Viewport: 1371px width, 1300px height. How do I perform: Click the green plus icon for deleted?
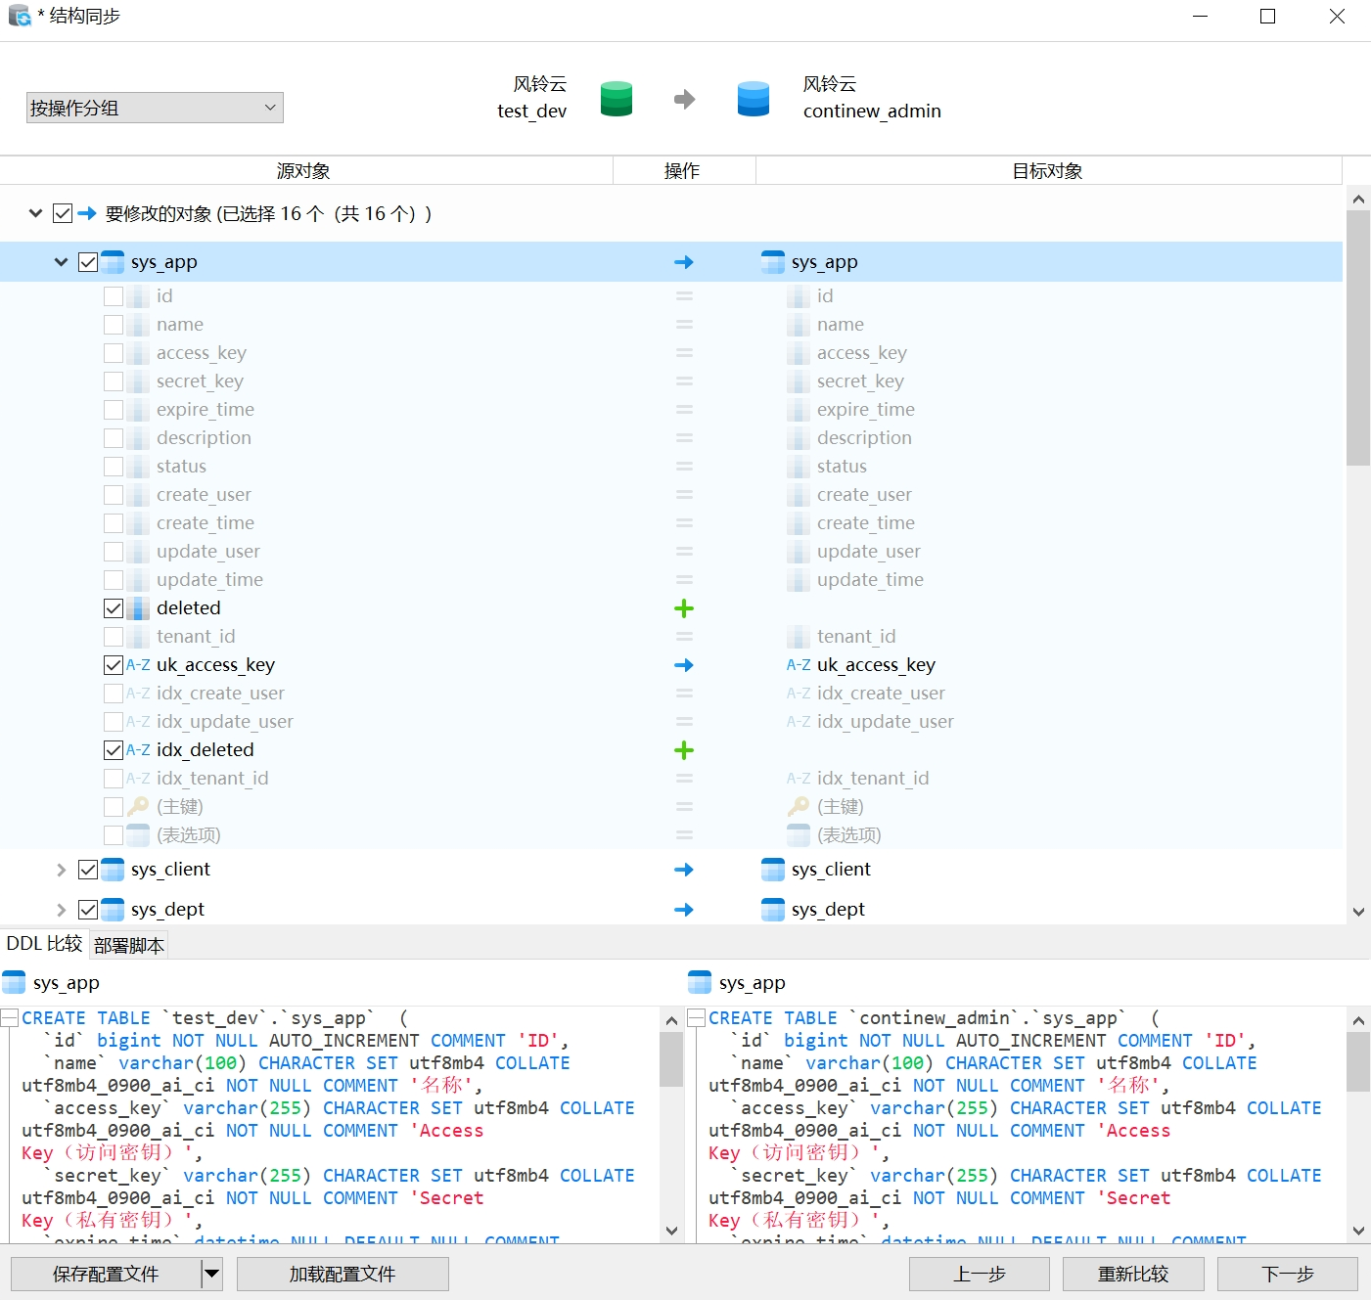[684, 608]
